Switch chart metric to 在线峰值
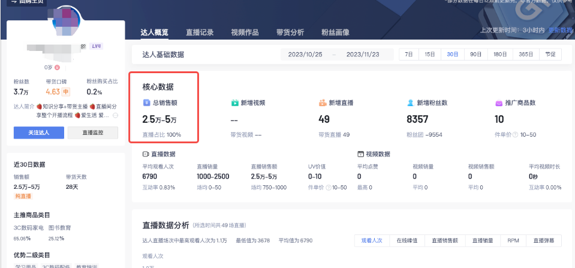 (408, 240)
